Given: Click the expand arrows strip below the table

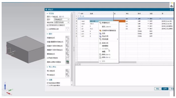Looking at the screenshot, I should (78, 65).
